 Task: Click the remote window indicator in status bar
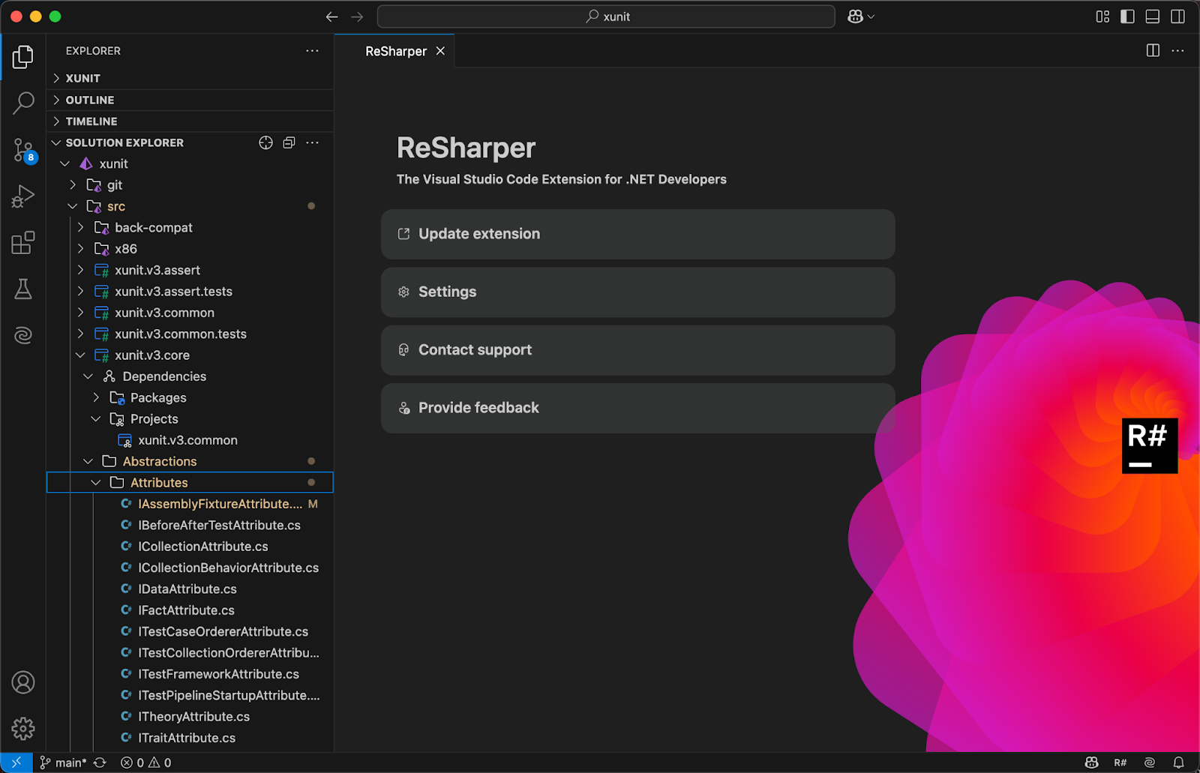click(16, 763)
